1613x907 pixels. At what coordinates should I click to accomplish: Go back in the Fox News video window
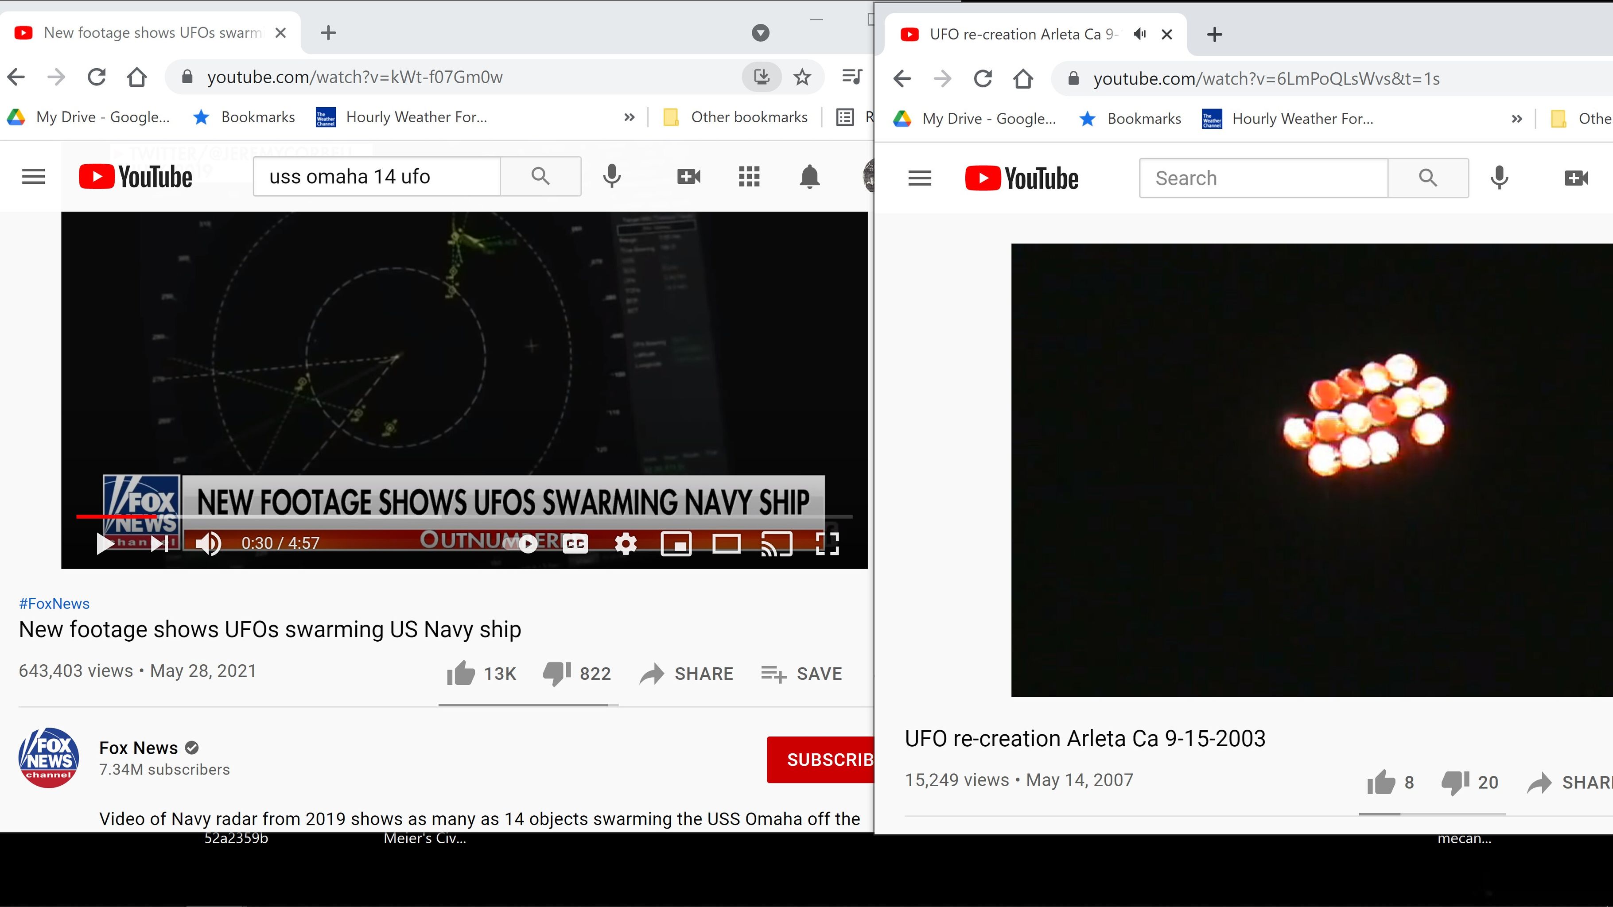pyautogui.click(x=16, y=77)
